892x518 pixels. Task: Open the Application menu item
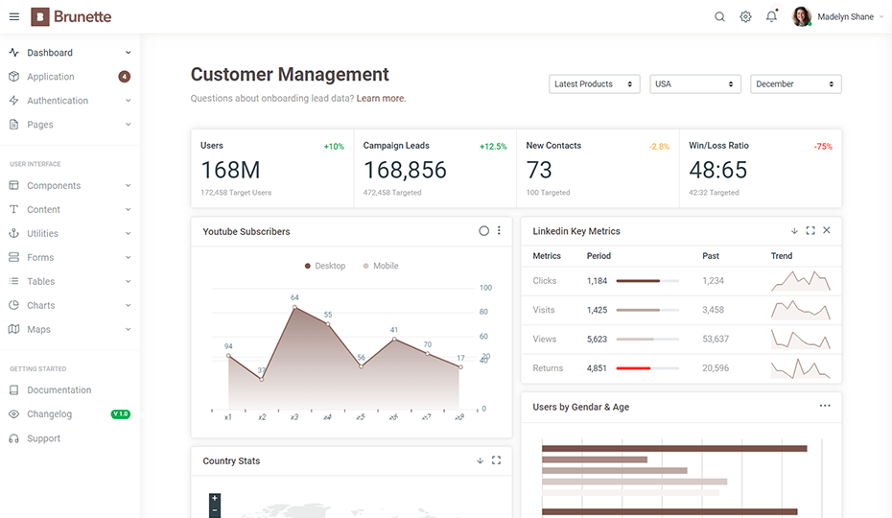(70, 77)
